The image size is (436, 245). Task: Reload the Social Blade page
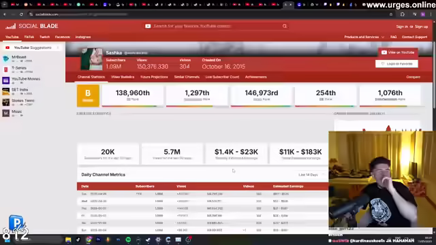coord(21,14)
